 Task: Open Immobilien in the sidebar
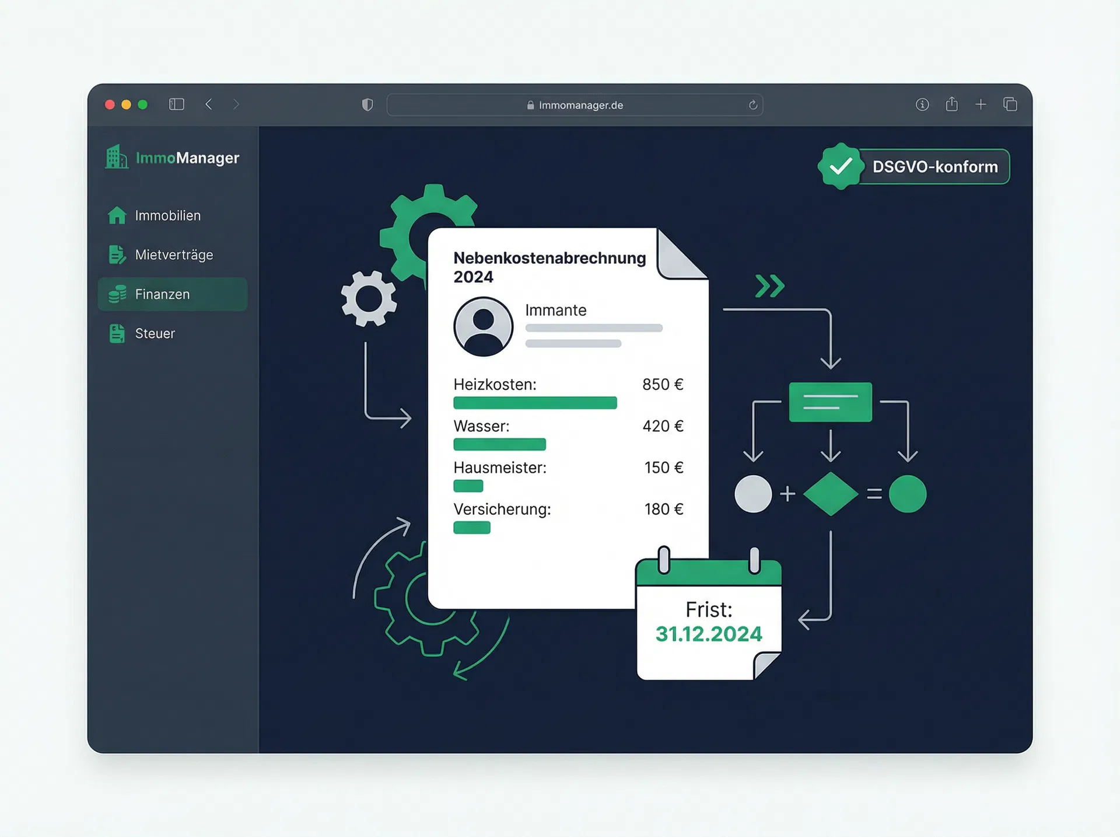coord(167,215)
